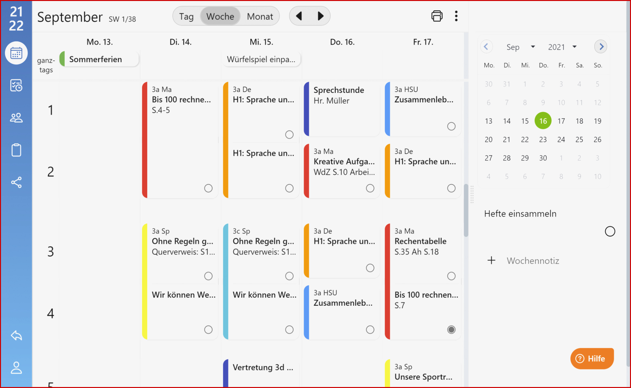
Task: Click the plus icon beside Wochennotiz
Action: point(491,260)
